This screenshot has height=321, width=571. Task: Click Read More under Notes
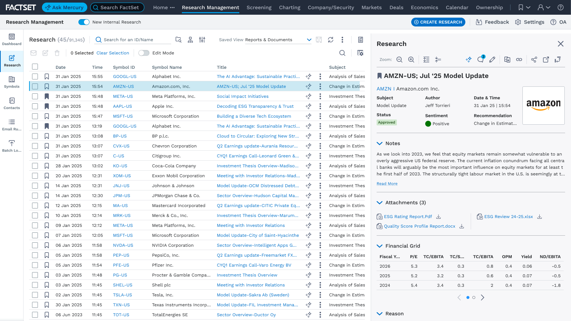pos(387,184)
